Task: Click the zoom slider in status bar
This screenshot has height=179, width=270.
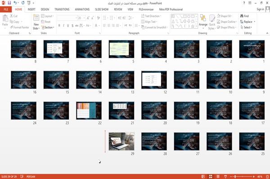Action: pos(242,177)
